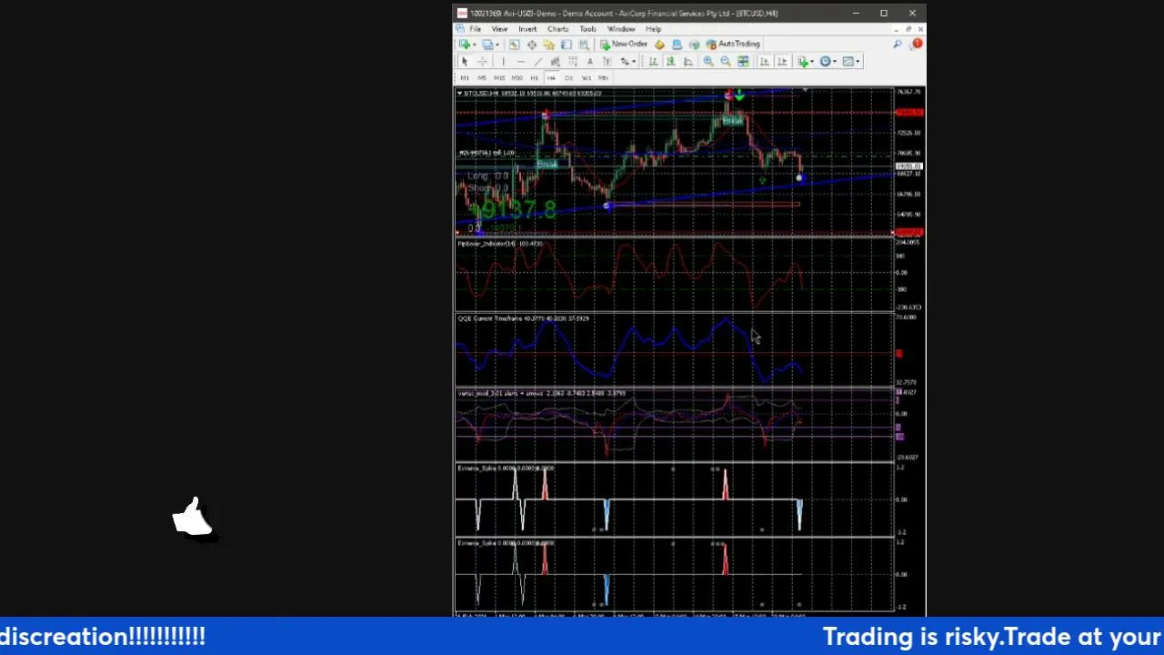Open the MetaEditor icon
Screen dimensions: 1164x655
pos(659,45)
